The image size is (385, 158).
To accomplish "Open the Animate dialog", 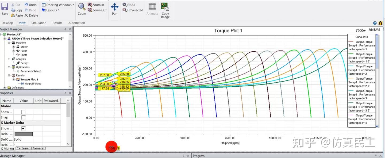I will (152, 9).
